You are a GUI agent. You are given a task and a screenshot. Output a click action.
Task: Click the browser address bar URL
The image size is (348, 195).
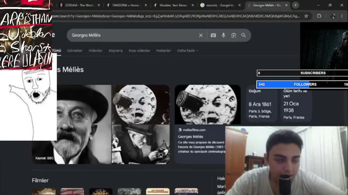pos(176,16)
